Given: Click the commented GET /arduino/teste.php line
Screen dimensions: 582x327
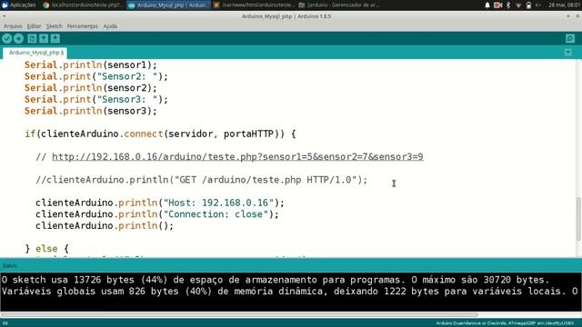Looking at the screenshot, I should 202,180.
